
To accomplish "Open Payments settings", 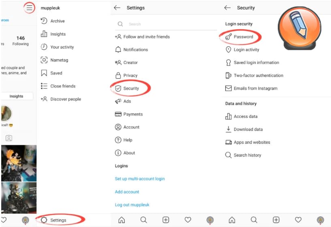I will coord(129,114).
